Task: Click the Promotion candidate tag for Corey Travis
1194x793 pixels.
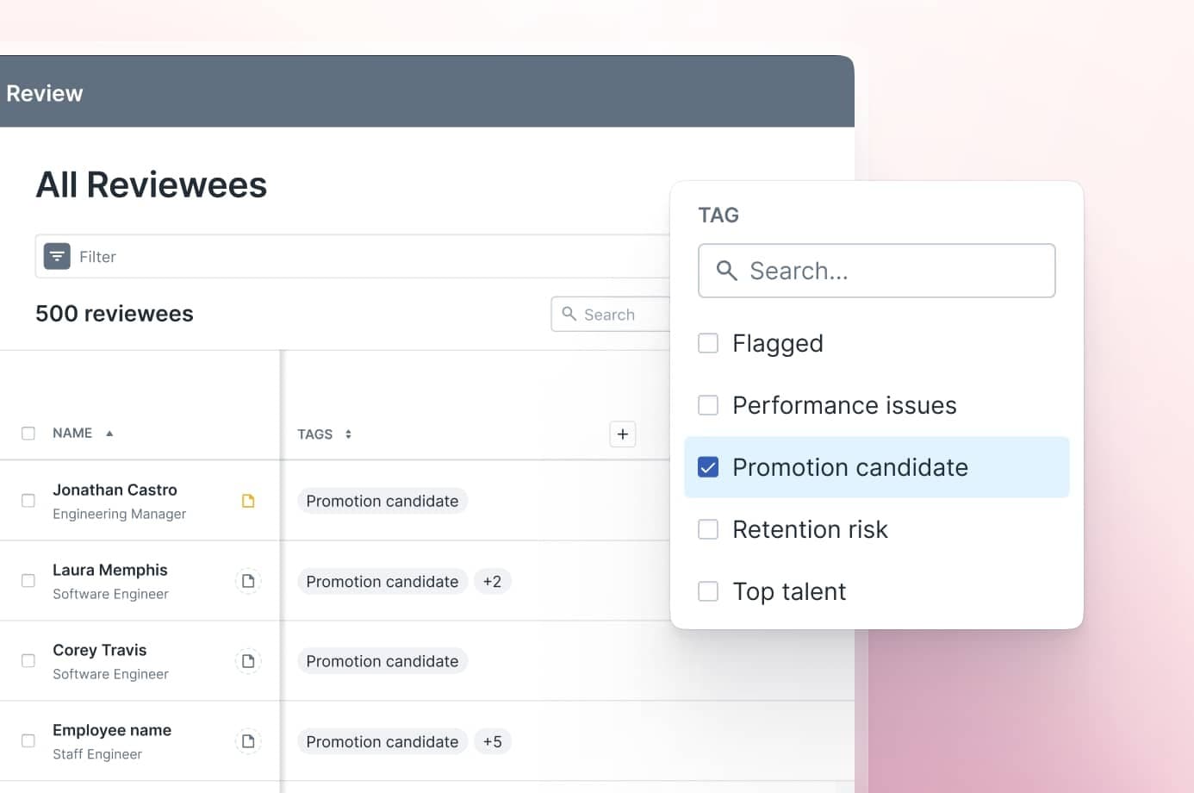Action: [x=382, y=661]
